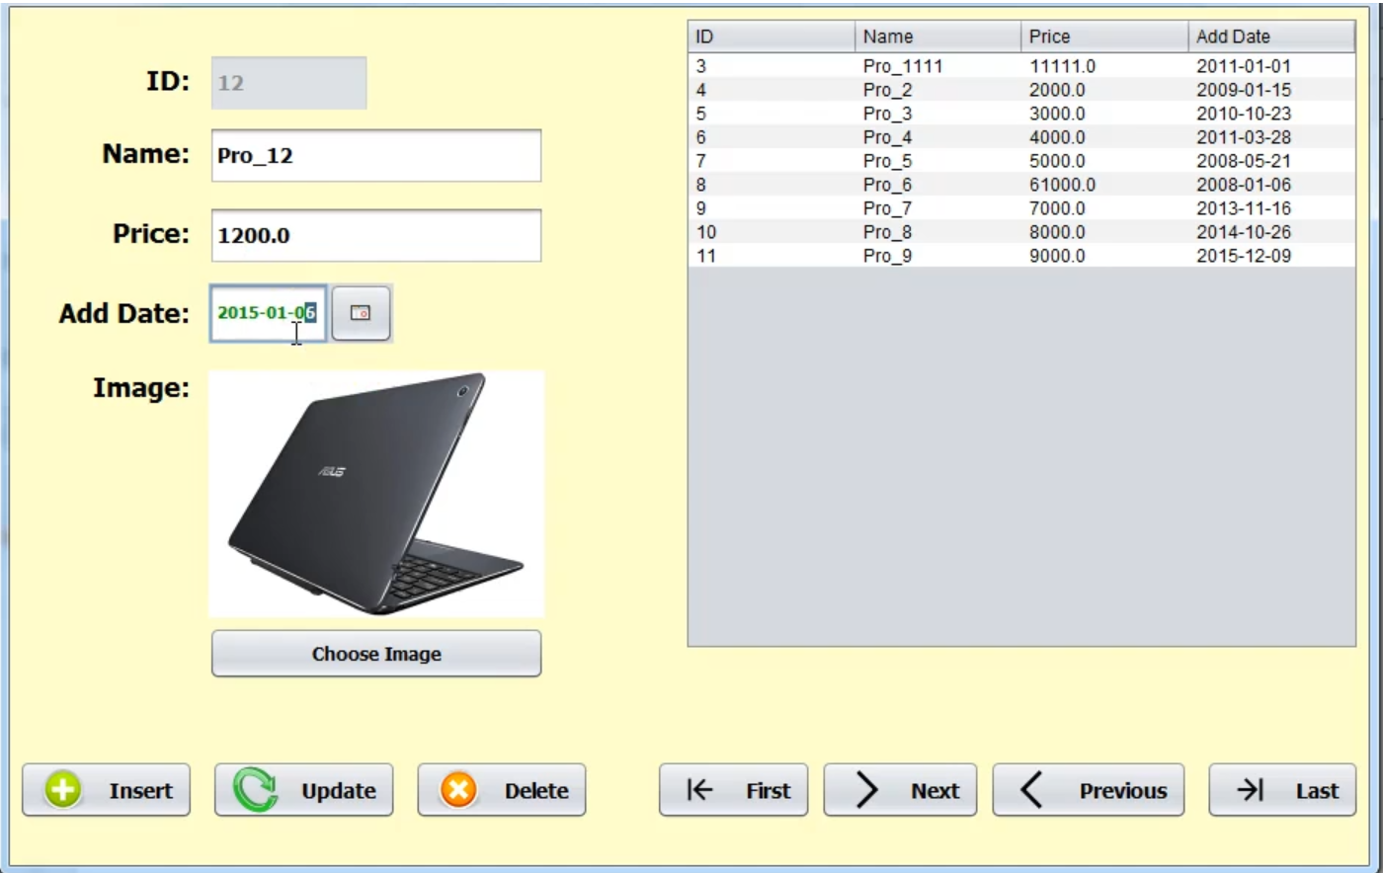The image size is (1383, 873).
Task: Open the date picker calendar icon
Action: tap(361, 313)
